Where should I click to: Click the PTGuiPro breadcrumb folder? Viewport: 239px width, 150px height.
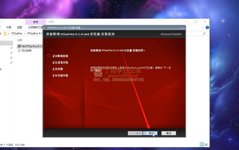(x=17, y=33)
